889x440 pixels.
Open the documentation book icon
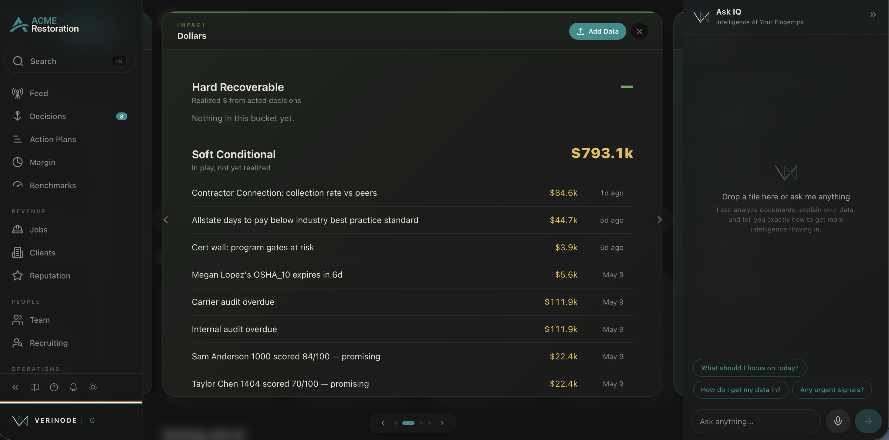(x=35, y=387)
